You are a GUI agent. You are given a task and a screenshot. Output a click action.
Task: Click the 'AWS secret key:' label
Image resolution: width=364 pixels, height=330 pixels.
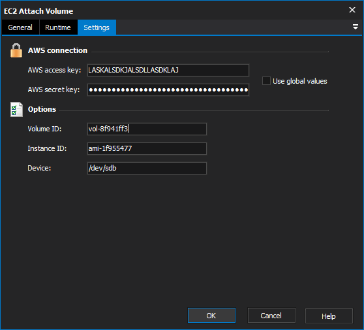click(53, 90)
